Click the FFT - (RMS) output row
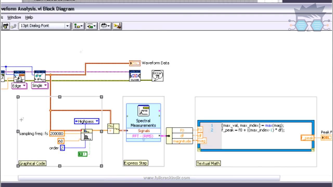The width and height of the screenshot is (333, 187). point(143,136)
